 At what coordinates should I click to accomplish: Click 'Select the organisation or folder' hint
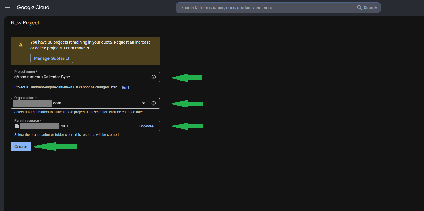point(66,135)
